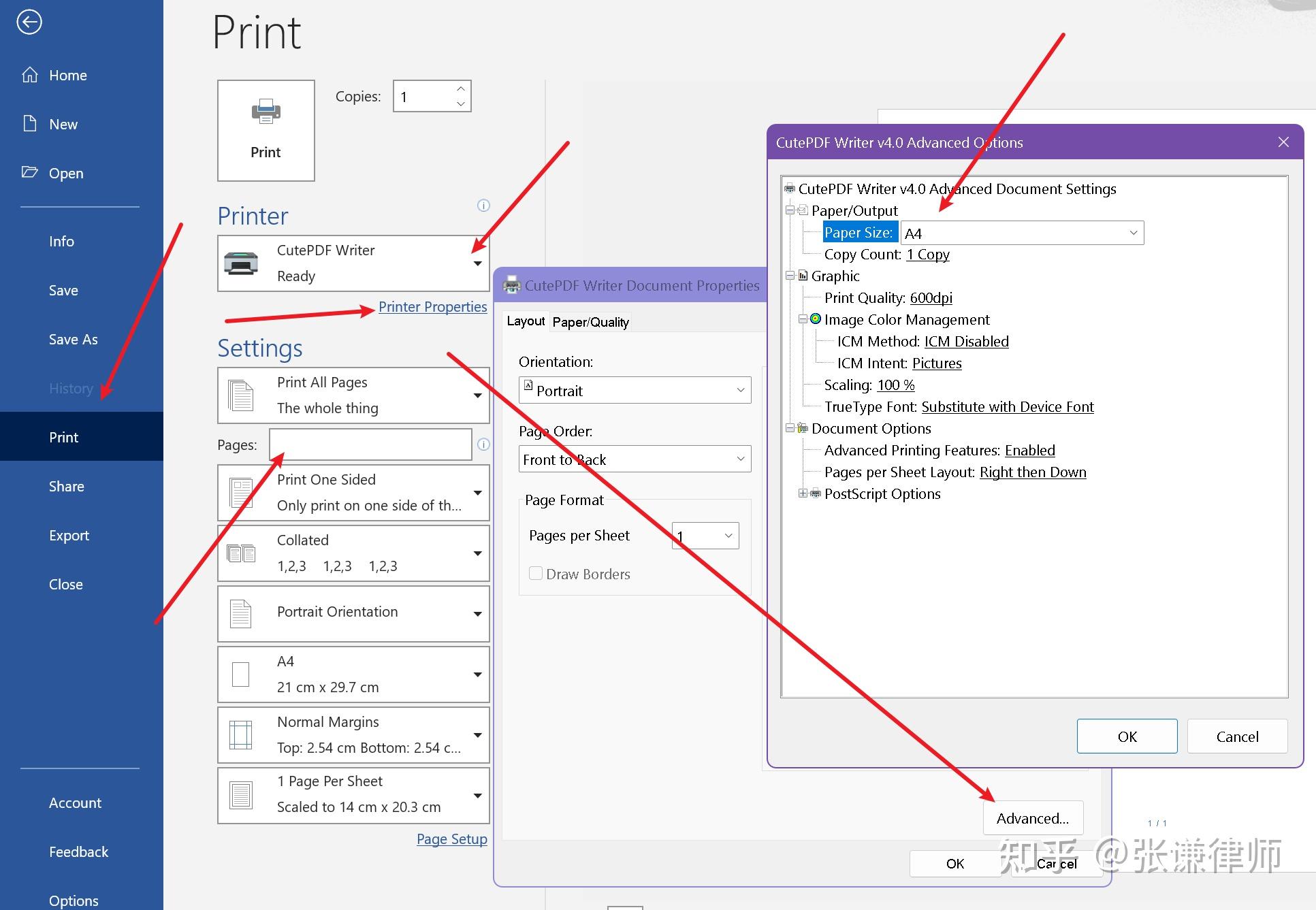Click the Normal Margins icon
Image resolution: width=1316 pixels, height=910 pixels.
coord(241,735)
